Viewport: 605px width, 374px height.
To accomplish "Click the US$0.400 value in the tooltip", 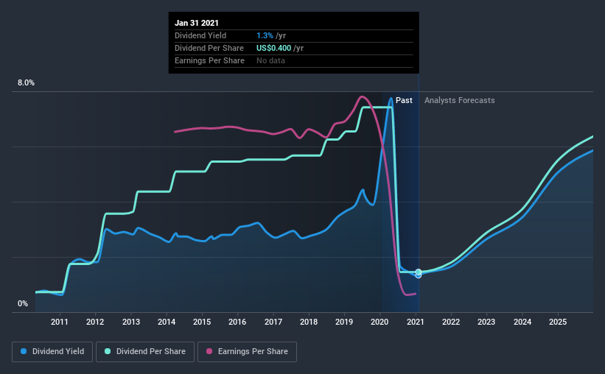I will point(274,48).
